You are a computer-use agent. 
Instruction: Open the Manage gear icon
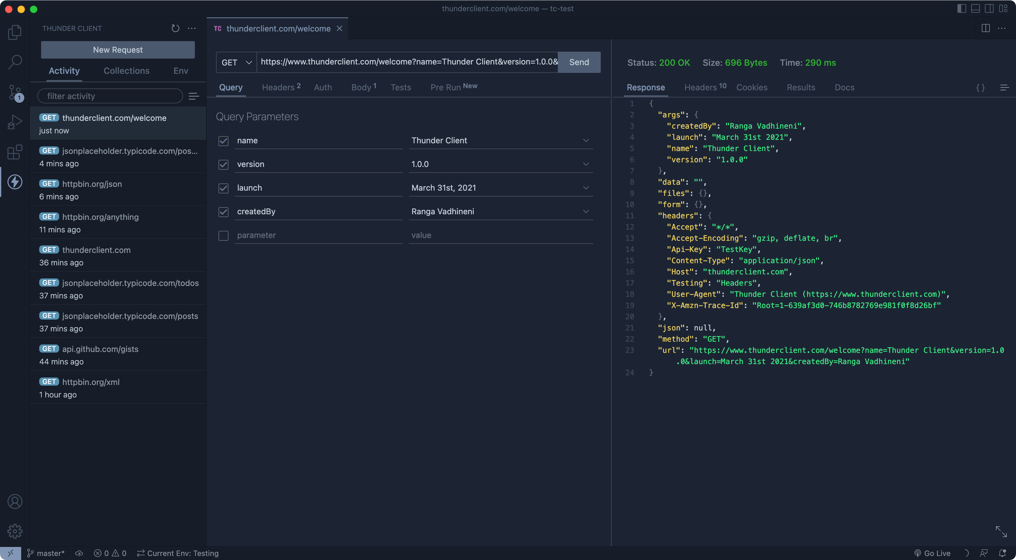tap(15, 531)
